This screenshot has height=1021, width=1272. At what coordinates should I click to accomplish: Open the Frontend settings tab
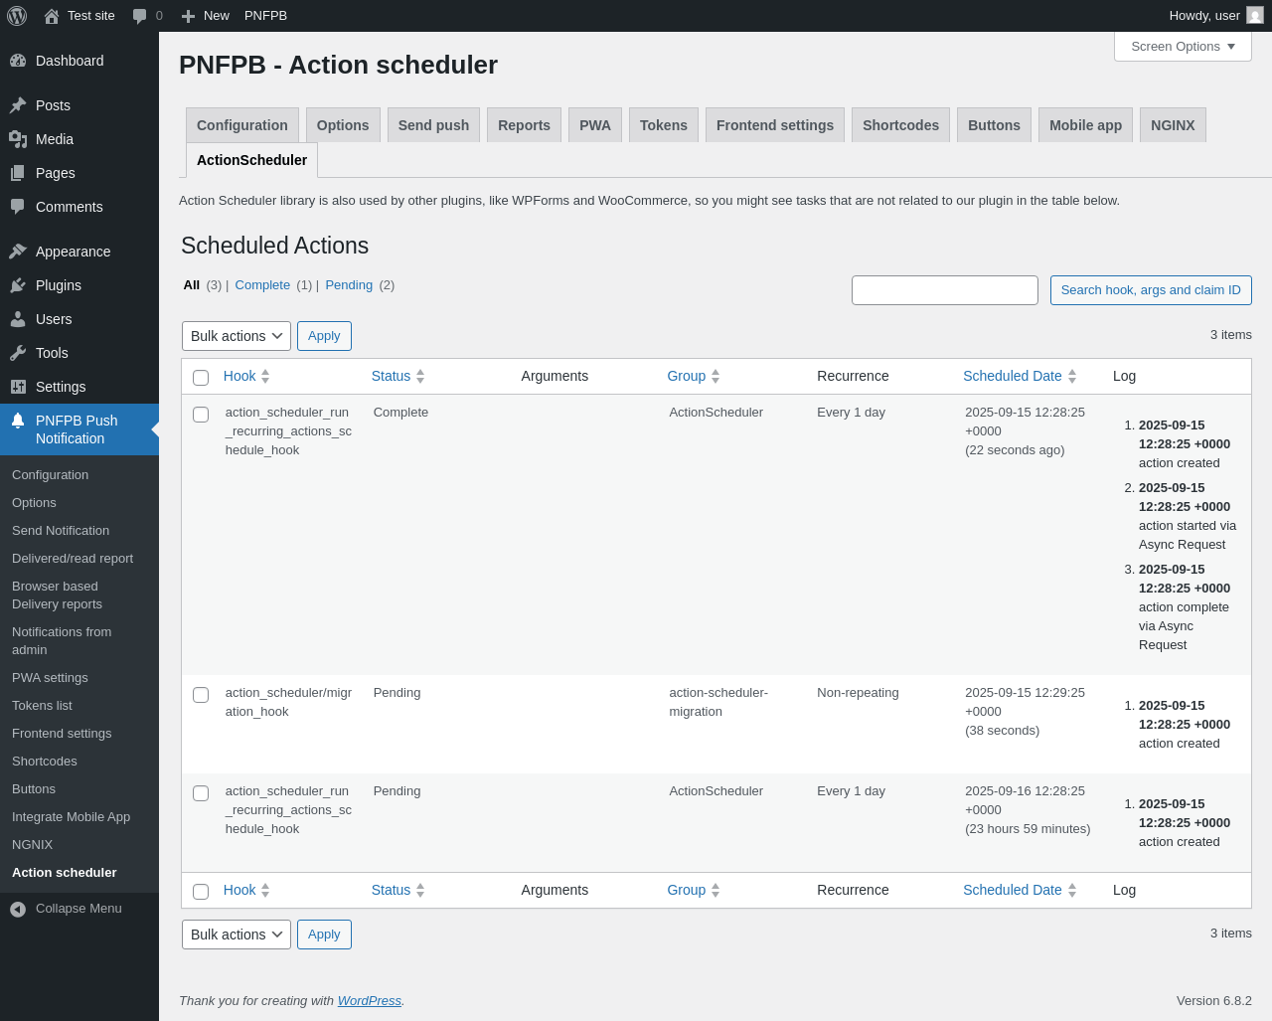click(x=775, y=125)
